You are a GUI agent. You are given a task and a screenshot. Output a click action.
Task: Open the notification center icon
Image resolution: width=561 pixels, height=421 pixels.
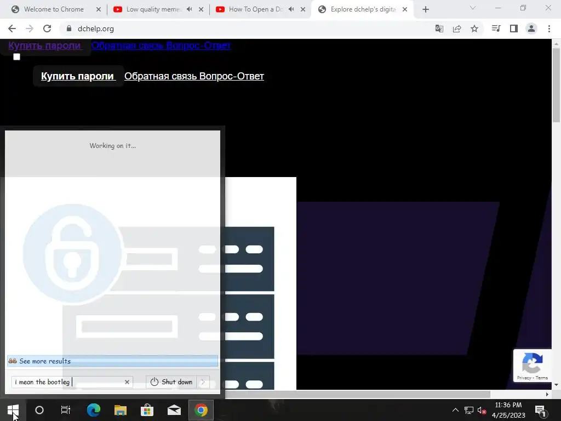540,411
